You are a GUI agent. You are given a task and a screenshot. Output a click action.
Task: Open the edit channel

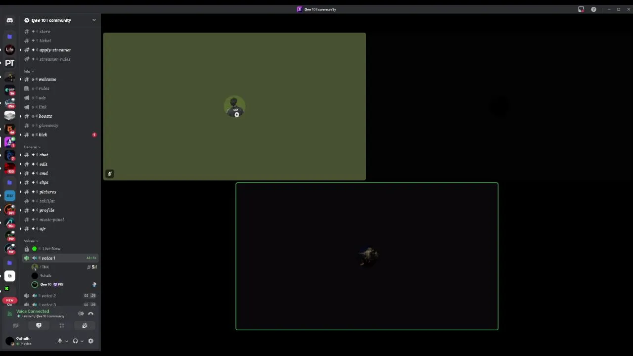[60, 164]
